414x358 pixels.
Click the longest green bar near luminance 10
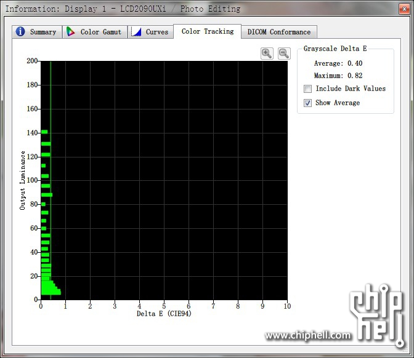coord(51,292)
